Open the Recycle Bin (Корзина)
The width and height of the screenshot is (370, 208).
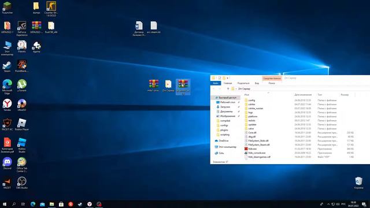tap(358, 183)
